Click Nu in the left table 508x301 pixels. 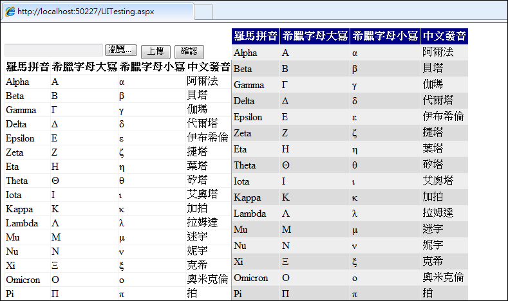(12, 251)
